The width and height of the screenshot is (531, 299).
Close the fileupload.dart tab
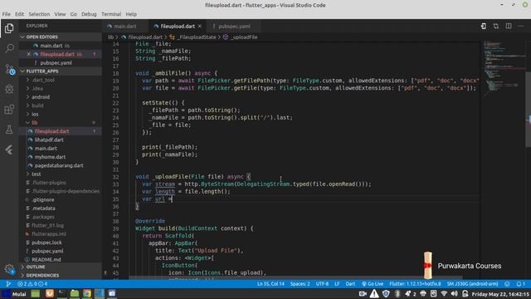200,26
